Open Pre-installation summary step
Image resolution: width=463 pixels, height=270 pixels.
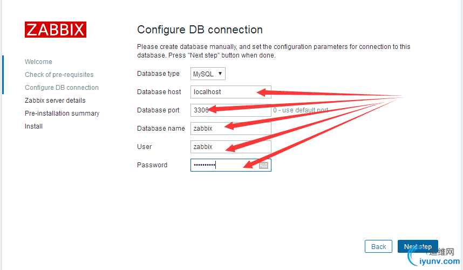pos(62,113)
